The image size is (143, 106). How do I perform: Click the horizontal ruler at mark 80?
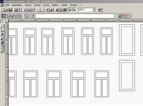click(76, 21)
